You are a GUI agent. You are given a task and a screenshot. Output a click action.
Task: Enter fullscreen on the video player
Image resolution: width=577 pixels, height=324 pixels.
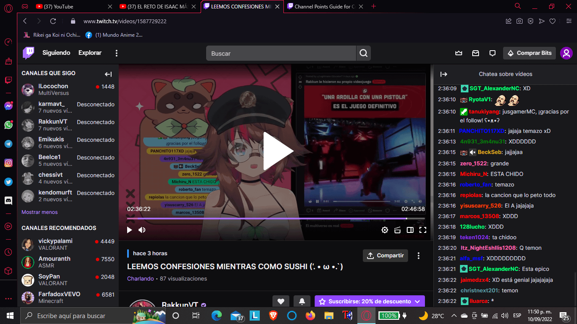422,230
